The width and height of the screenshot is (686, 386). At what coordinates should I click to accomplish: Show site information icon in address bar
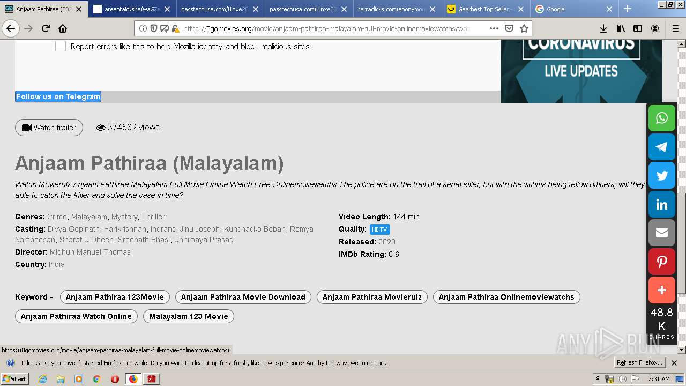(143, 28)
